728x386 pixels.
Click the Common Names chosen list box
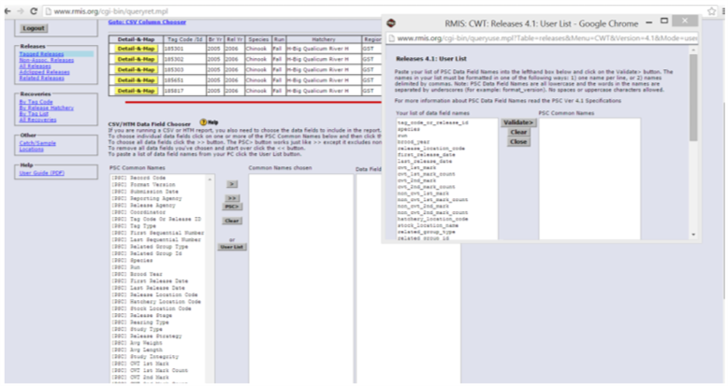pyautogui.click(x=301, y=279)
